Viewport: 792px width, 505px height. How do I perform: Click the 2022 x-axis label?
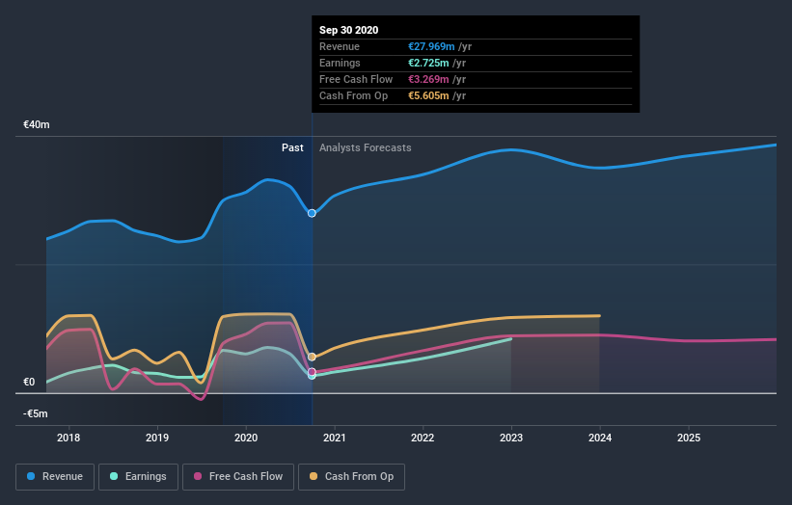pos(423,438)
